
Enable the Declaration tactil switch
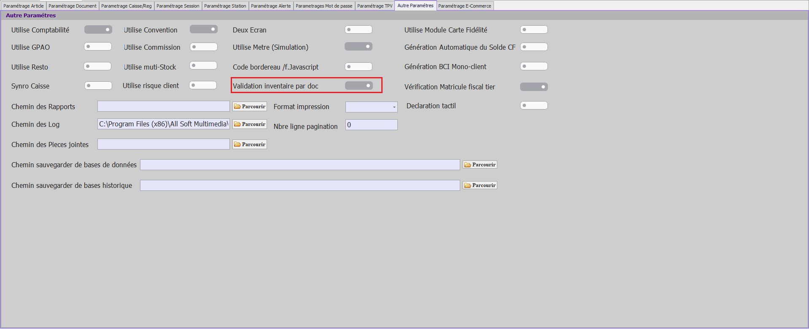[534, 105]
